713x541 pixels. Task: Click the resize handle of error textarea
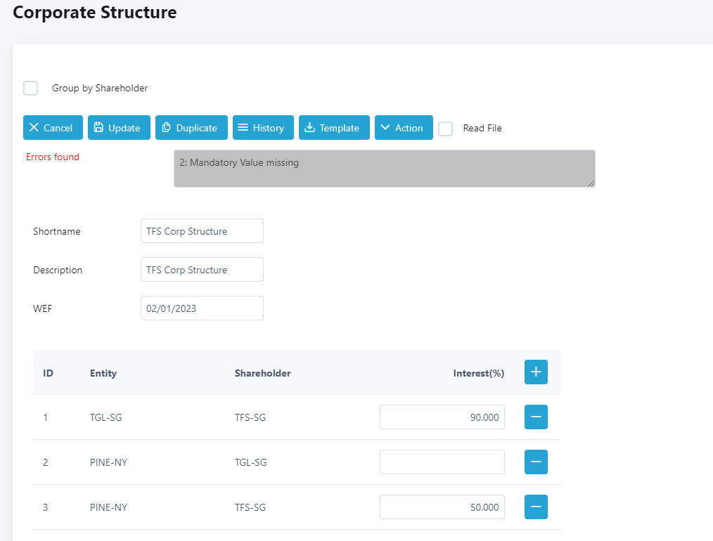pyautogui.click(x=591, y=183)
